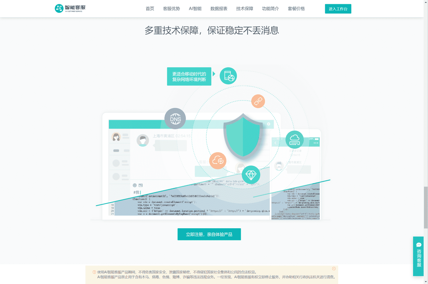Screen dimensions: 428x284
Task: Close the orange notice banner
Action: click(x=334, y=268)
